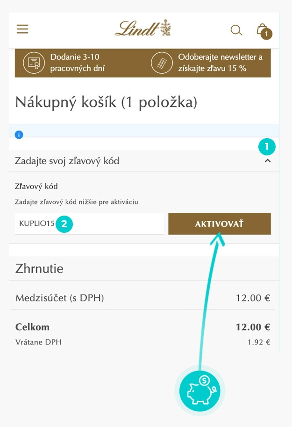The height and width of the screenshot is (427, 292).
Task: Select the Celkom total 12.00 € amount
Action: click(253, 327)
